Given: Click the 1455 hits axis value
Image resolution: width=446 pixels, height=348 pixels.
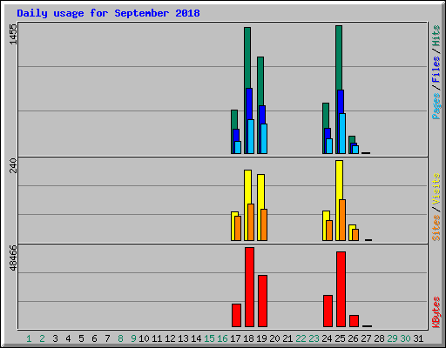Looking at the screenshot, I should pyautogui.click(x=13, y=35).
